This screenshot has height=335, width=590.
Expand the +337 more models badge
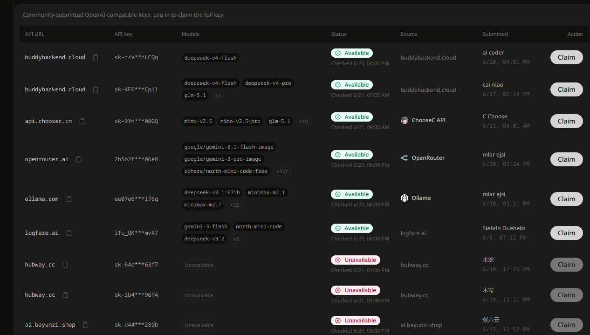(x=282, y=171)
